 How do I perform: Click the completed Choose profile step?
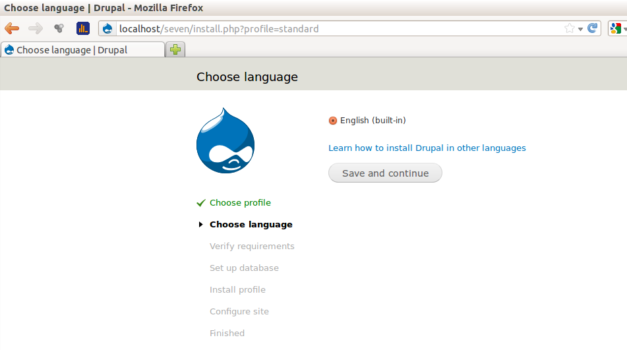pos(240,203)
